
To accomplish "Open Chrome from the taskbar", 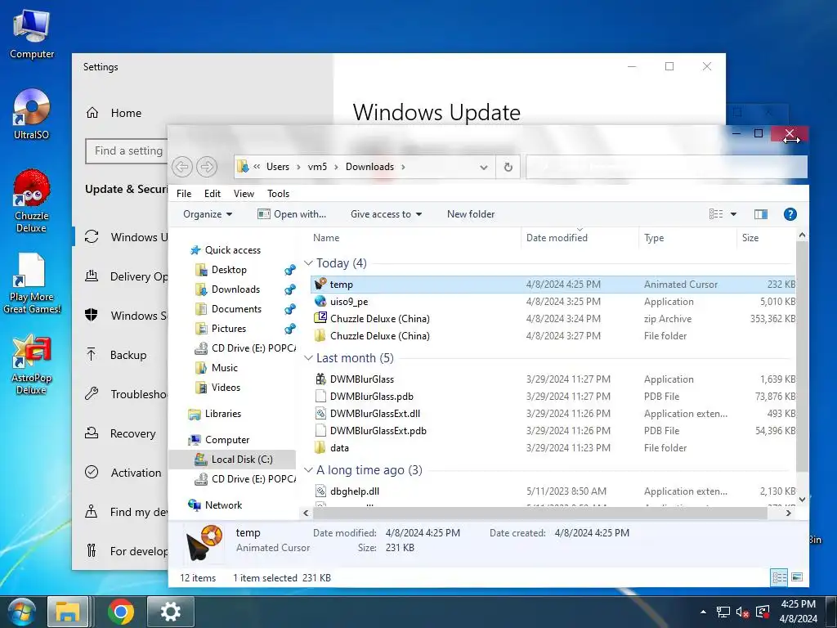I will tap(121, 612).
